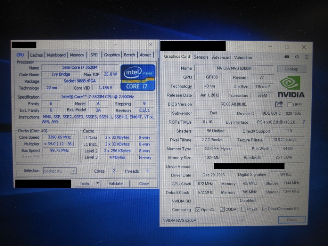Click the GPU-Z refresh icon
Image resolution: width=328 pixels, height=246 pixels.
pyautogui.click(x=297, y=57)
